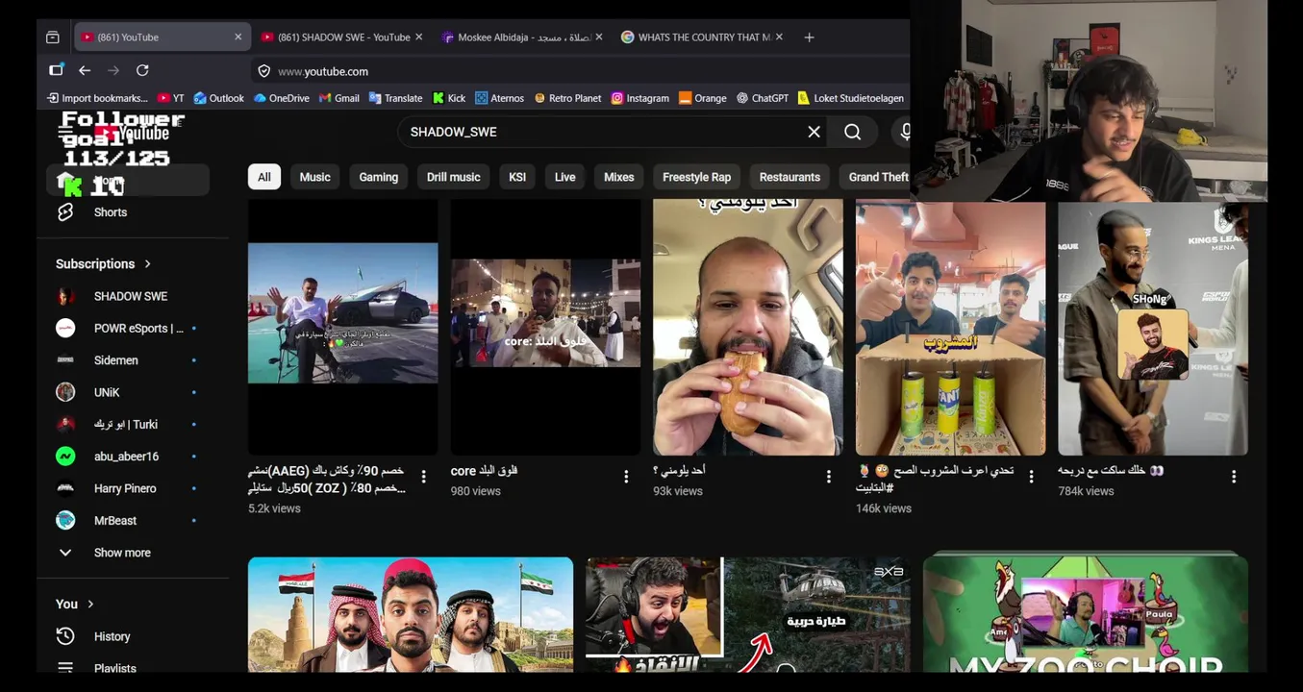Play the My Zoo Choir video
This screenshot has width=1303, height=692.
click(1086, 613)
